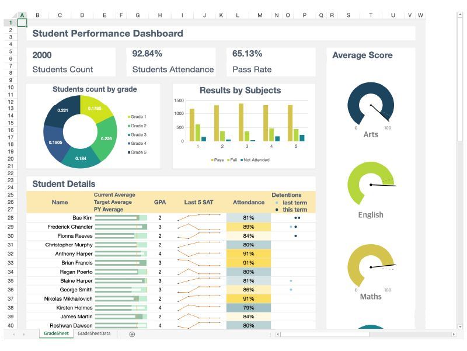Select row 28 header

11,217
